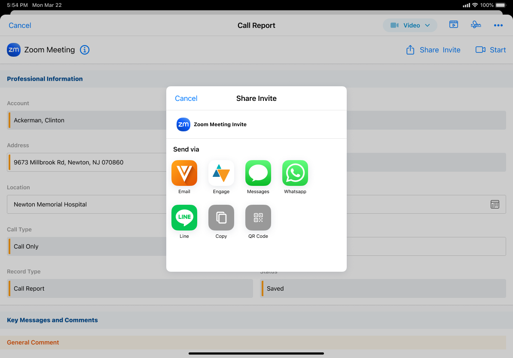
Task: Send invite using Line app
Action: point(184,218)
